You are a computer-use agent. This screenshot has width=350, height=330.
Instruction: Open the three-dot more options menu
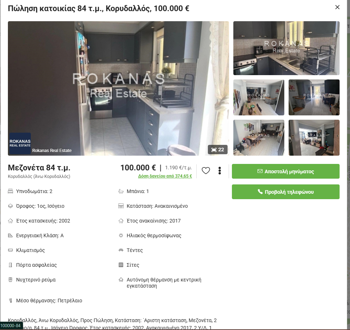220,171
